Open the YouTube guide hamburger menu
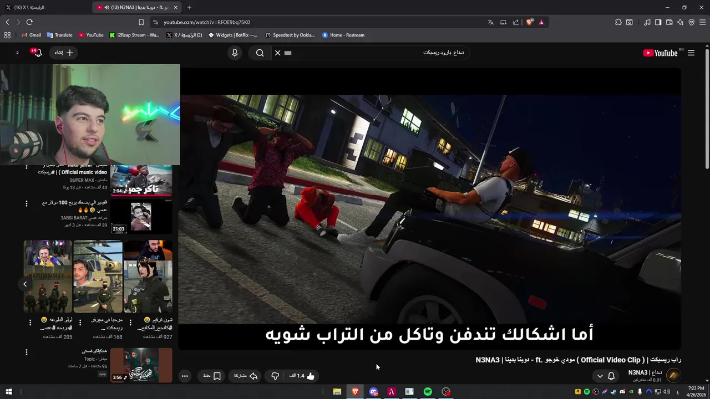The width and height of the screenshot is (710, 399). (691, 53)
